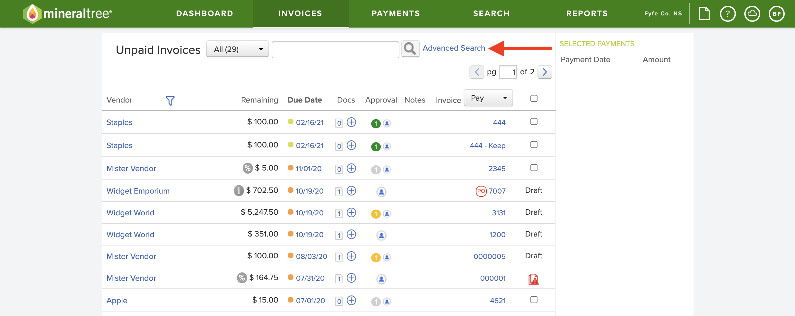This screenshot has width=795, height=316.
Task: Click the discount percent icon for $5.00
Action: coord(248,168)
